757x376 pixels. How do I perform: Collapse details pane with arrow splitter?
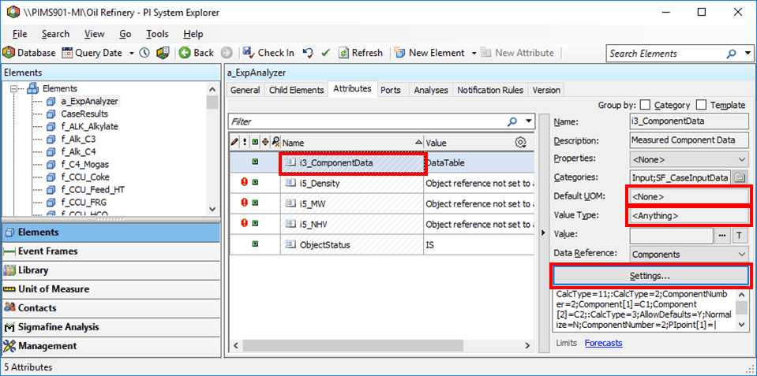(x=544, y=233)
